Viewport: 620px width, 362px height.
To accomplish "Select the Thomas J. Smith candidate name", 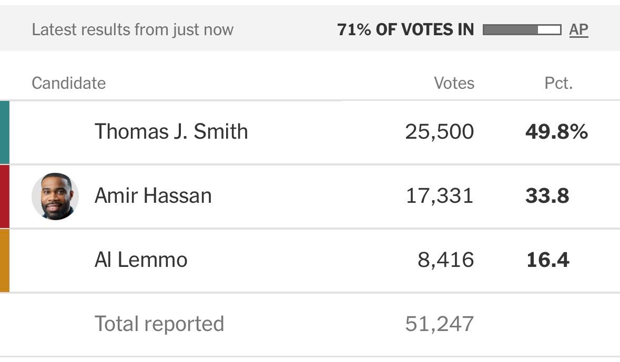I will [171, 131].
